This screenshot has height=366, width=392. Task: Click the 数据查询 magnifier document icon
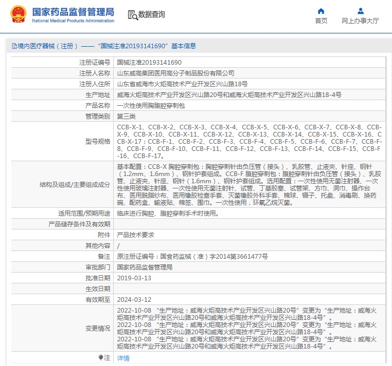(132, 14)
